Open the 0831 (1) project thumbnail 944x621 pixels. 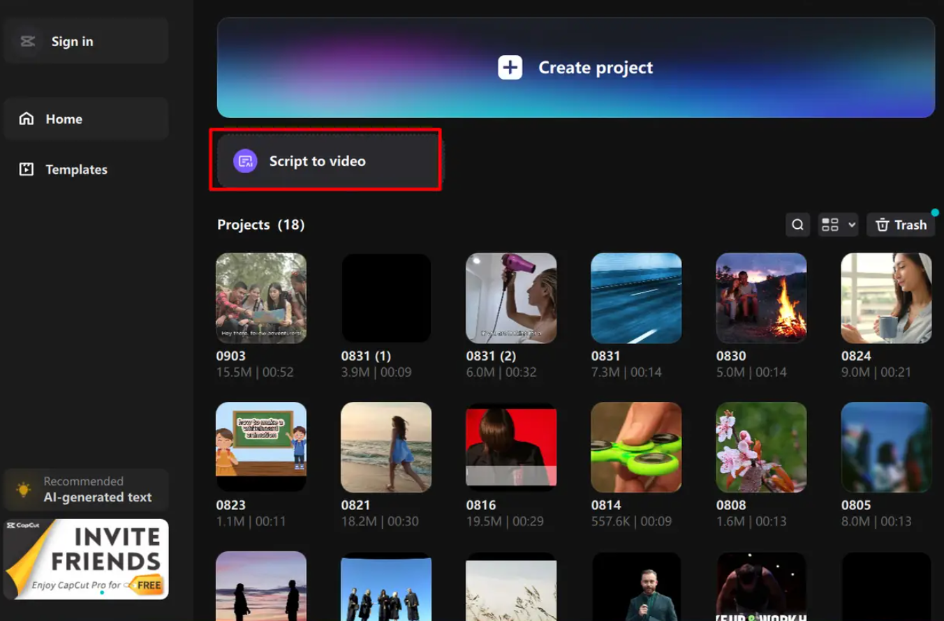tap(386, 298)
